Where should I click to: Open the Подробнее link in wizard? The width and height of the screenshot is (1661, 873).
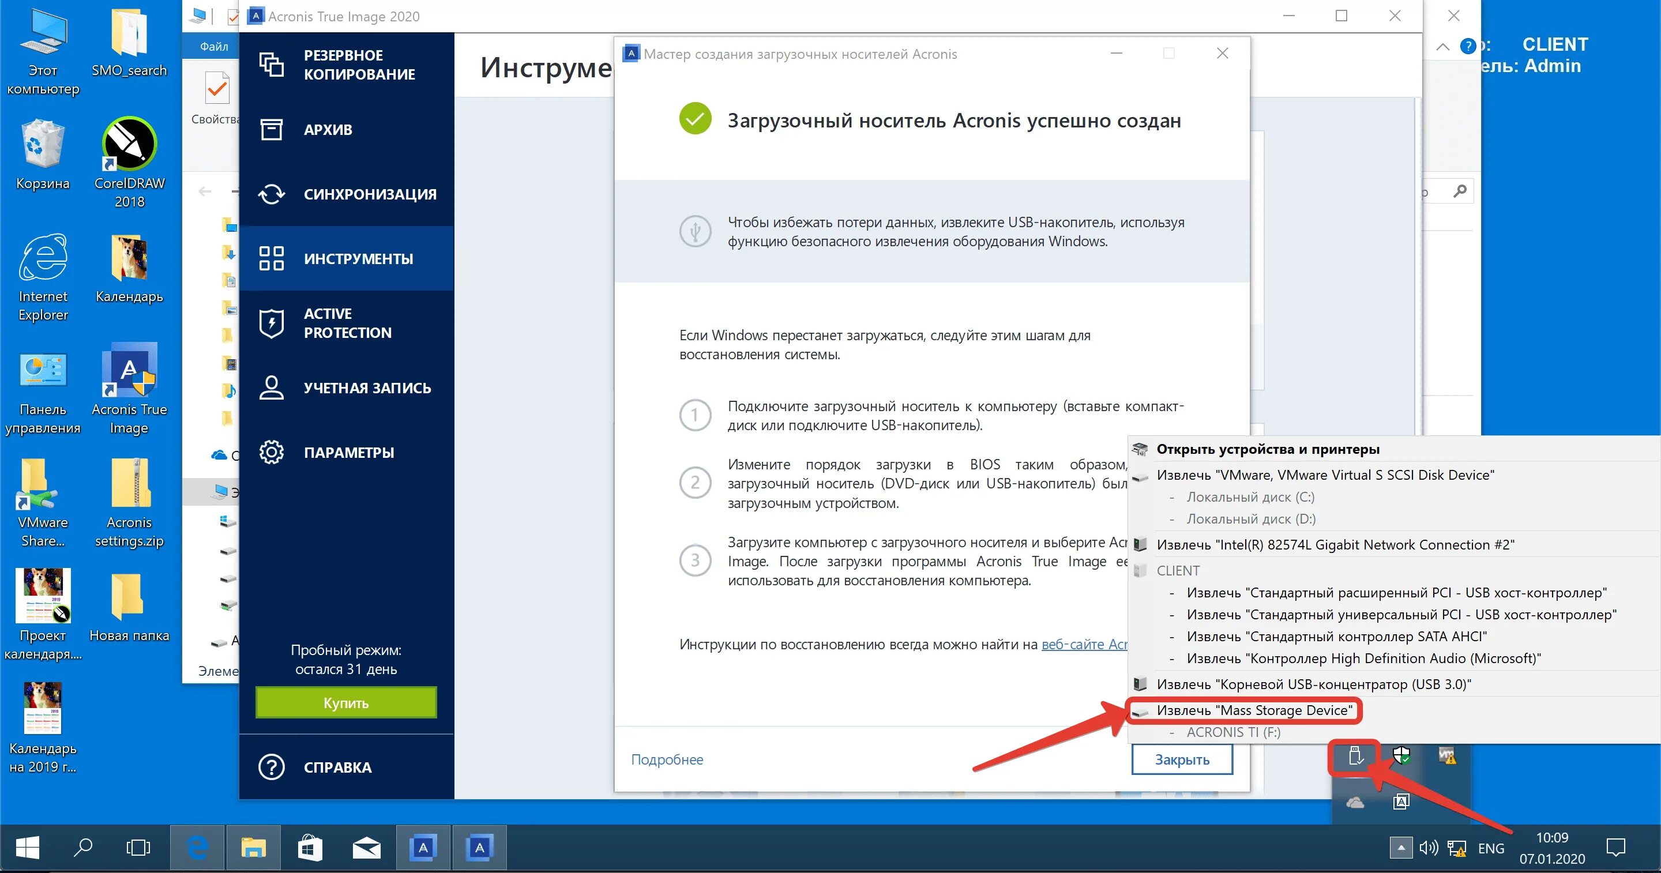(x=667, y=759)
